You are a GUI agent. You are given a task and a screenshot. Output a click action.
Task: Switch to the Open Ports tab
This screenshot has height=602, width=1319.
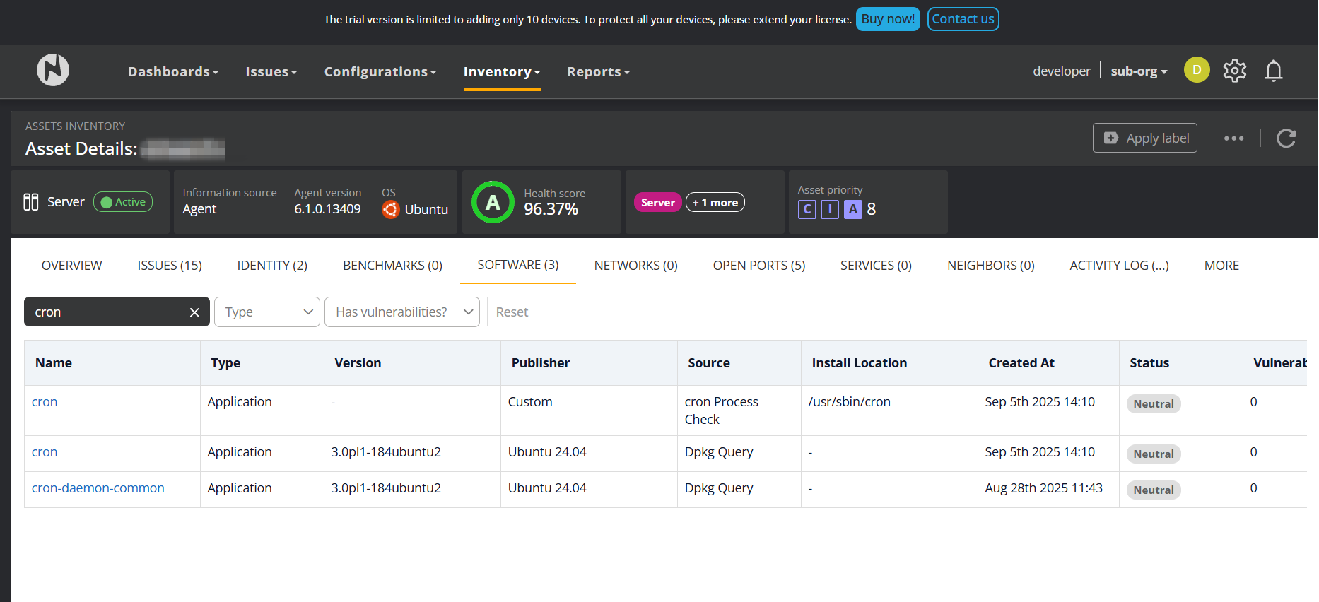pyautogui.click(x=758, y=266)
